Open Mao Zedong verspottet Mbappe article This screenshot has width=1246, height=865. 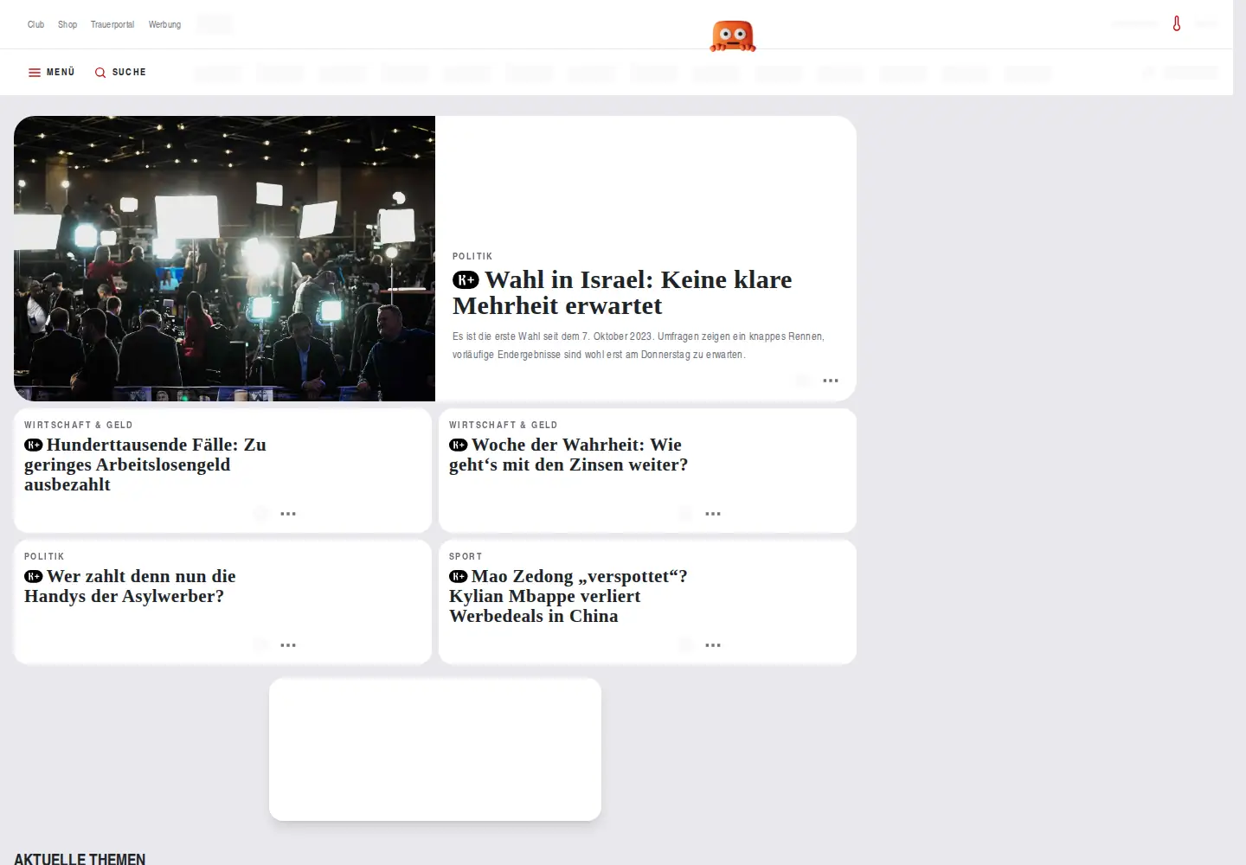tap(568, 596)
